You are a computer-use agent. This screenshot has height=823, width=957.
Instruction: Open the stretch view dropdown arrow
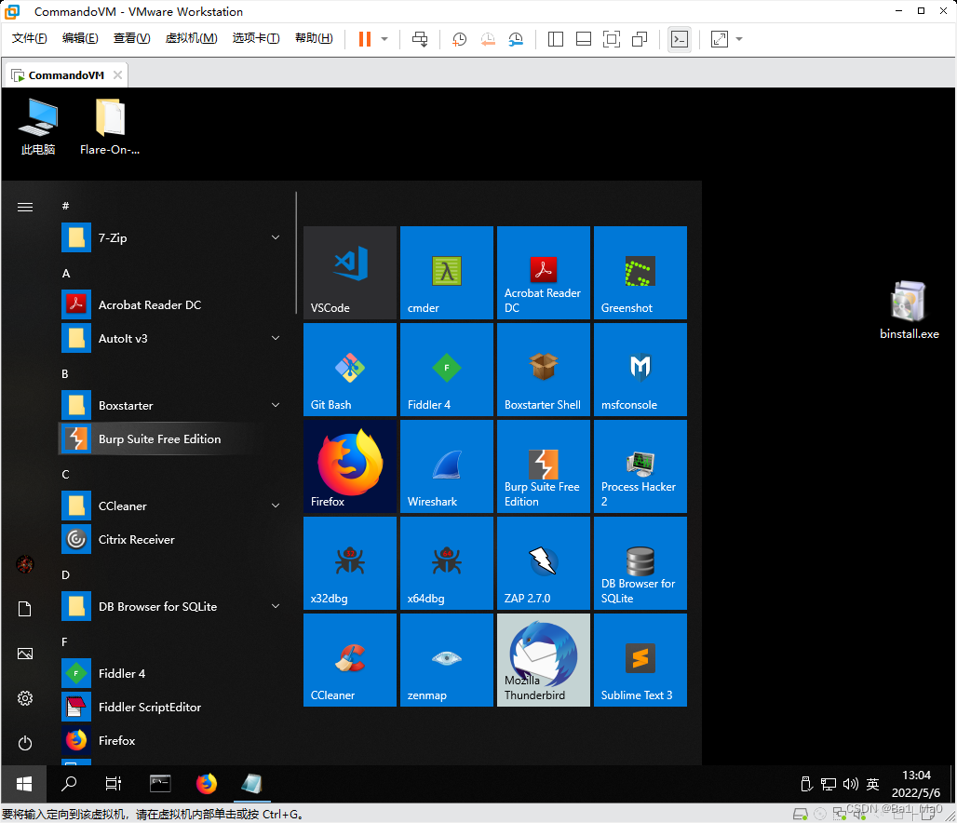[739, 39]
